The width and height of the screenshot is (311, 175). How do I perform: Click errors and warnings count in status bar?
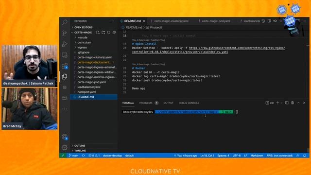94,156
